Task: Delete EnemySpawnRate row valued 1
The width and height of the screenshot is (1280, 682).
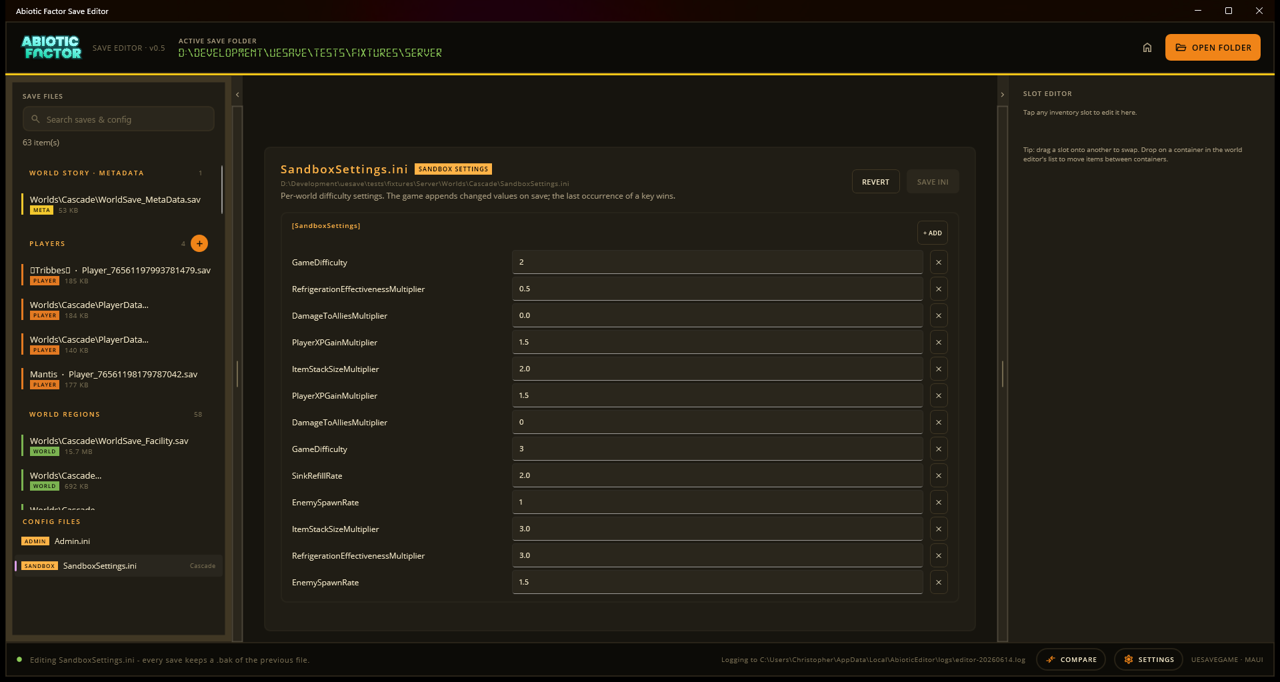Action: coord(939,502)
